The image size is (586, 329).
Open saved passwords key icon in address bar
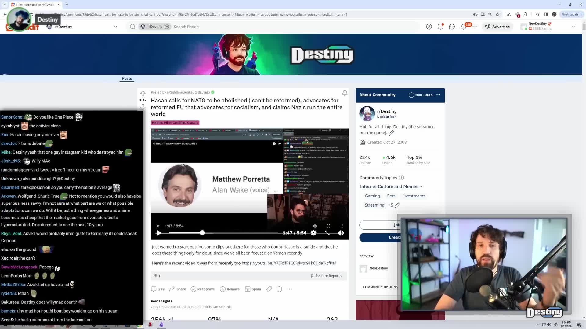pyautogui.click(x=475, y=14)
